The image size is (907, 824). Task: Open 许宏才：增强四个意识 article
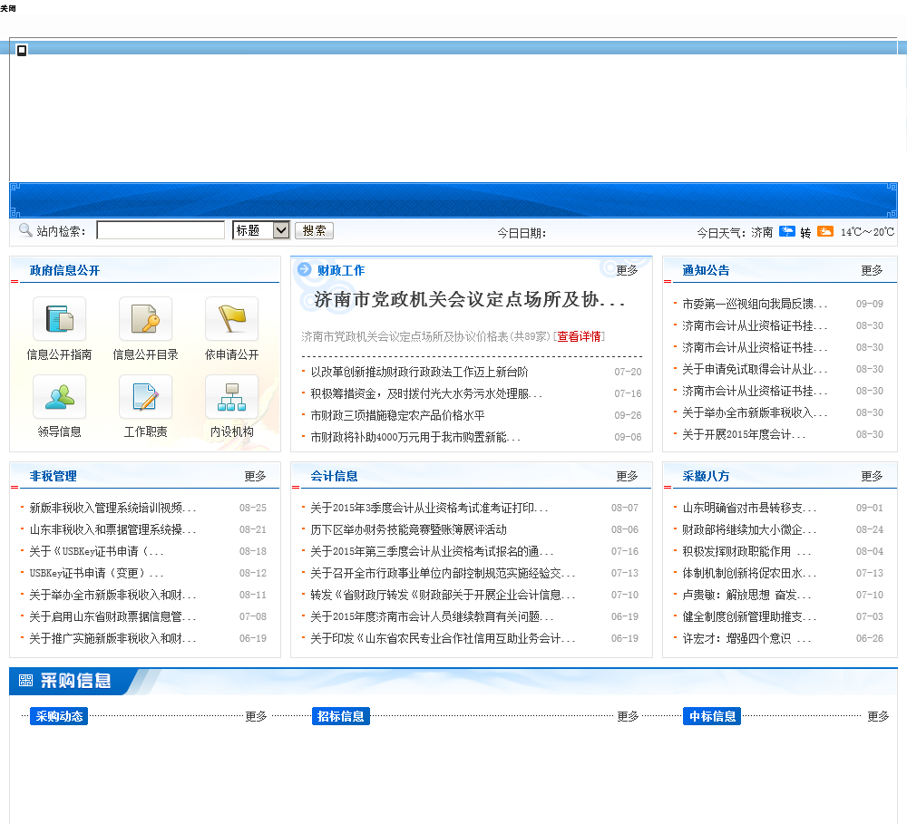point(746,638)
